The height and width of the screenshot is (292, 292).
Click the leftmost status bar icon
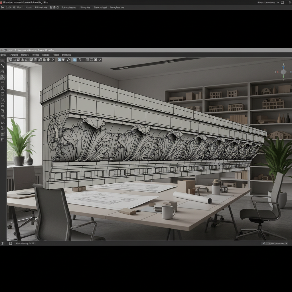(x=2, y=244)
